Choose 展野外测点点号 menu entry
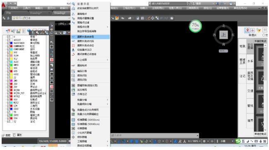The height and width of the screenshot is (150, 269). click(x=90, y=37)
